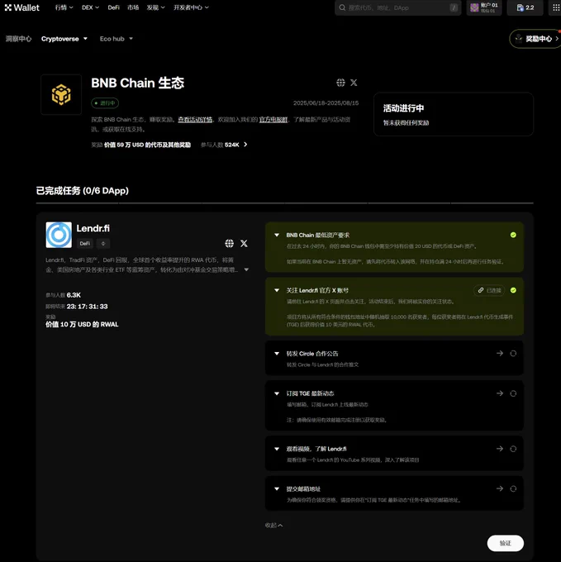Click the green check on BNB Chain 最低资产要求

click(x=513, y=235)
